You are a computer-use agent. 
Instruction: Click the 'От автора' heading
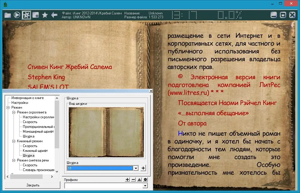tap(192, 123)
